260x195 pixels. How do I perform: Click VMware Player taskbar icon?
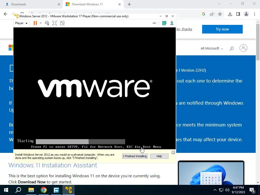click(69, 190)
